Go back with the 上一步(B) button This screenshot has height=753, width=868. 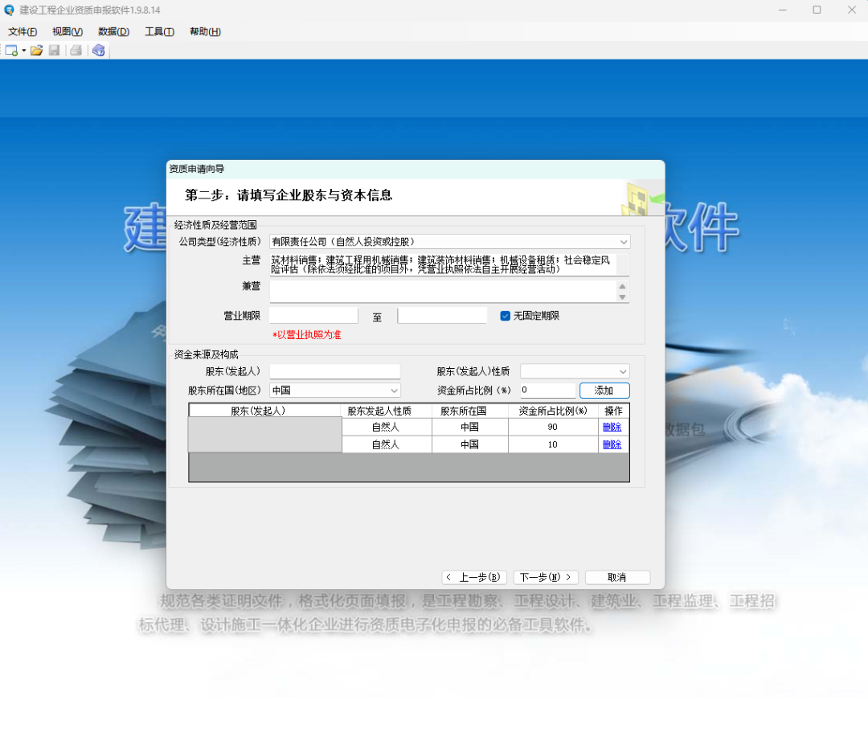pyautogui.click(x=474, y=577)
